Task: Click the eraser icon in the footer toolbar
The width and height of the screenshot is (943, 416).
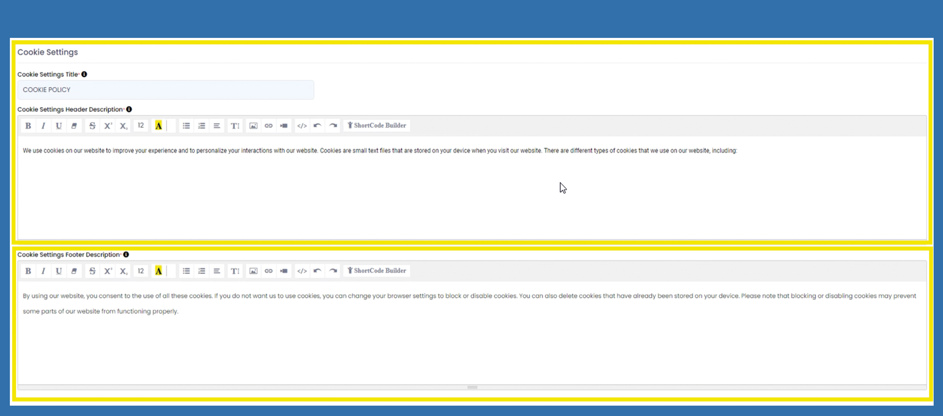Action: tap(74, 271)
